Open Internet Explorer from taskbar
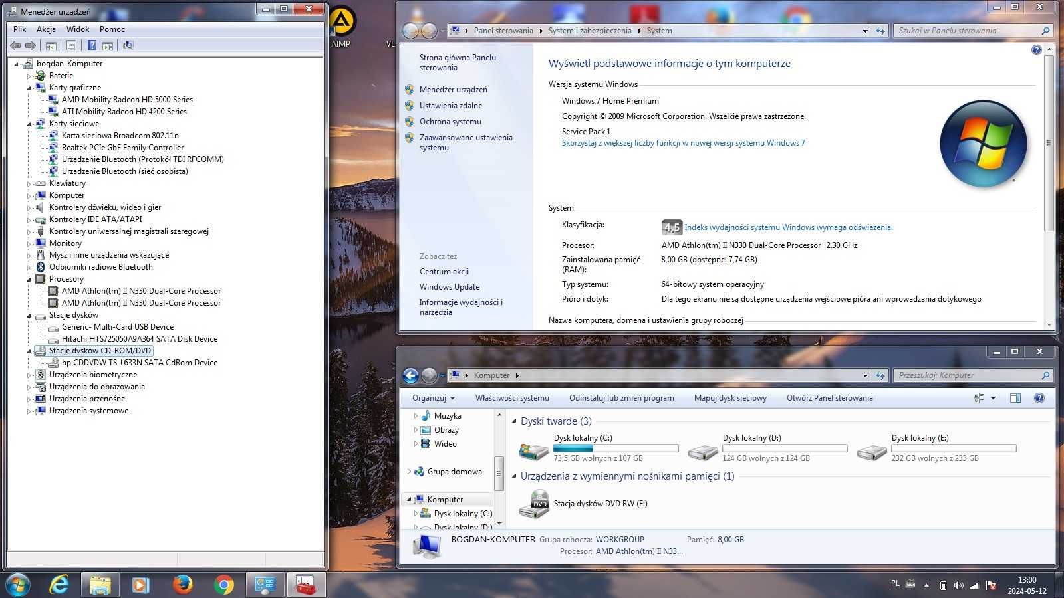The height and width of the screenshot is (598, 1064). (x=59, y=585)
